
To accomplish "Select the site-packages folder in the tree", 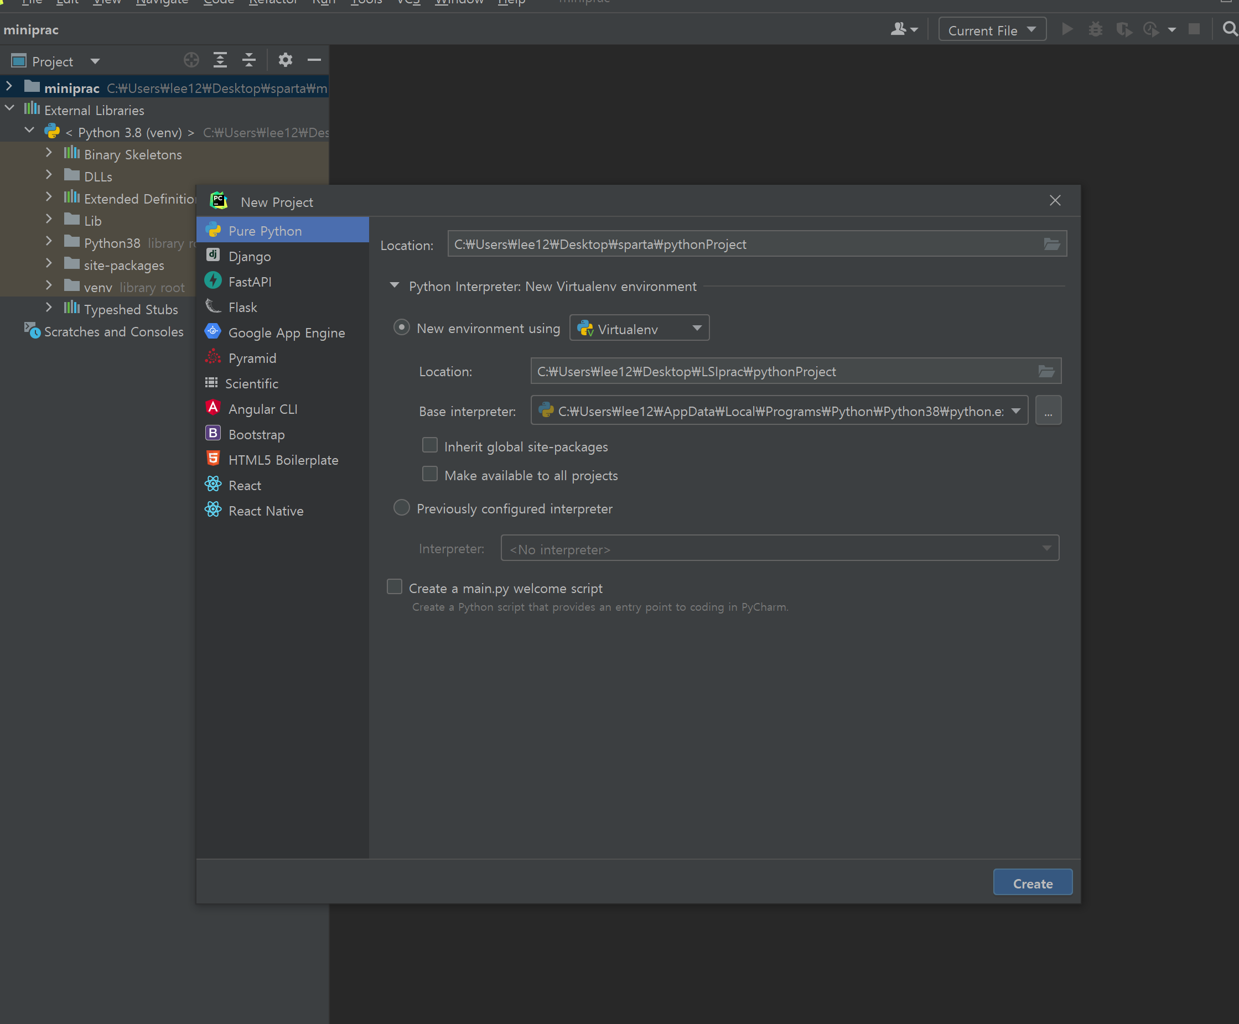I will pos(124,266).
